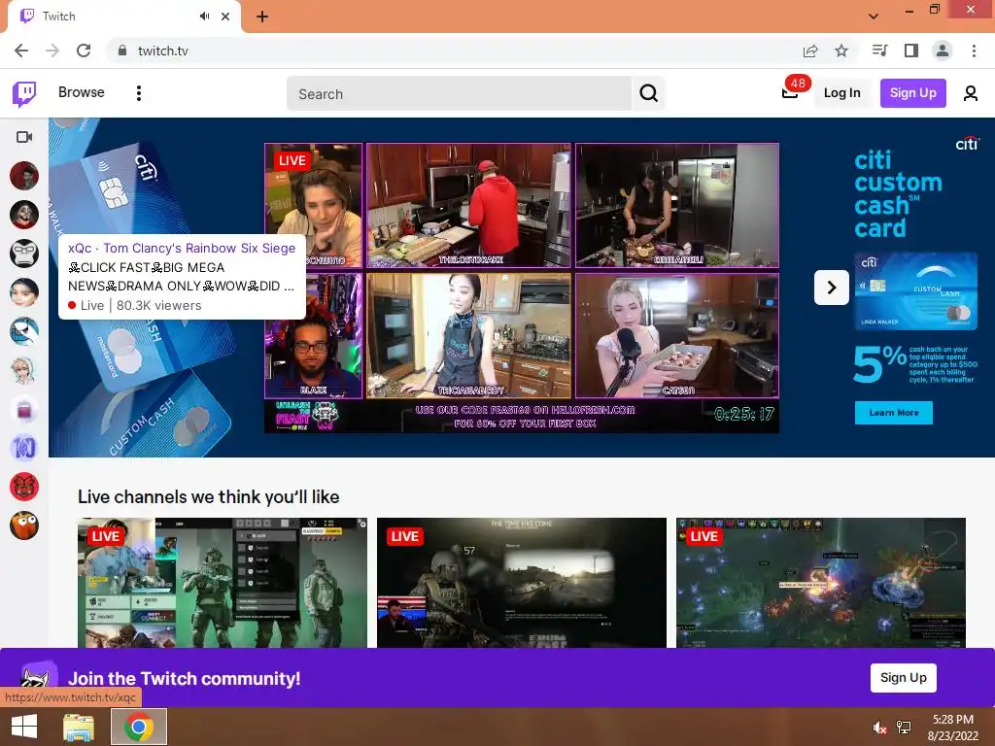This screenshot has height=746, width=995.
Task: Click Sign Up in the purple banner
Action: 903,677
